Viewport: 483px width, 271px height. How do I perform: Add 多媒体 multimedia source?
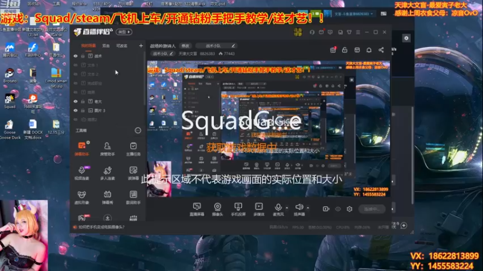pos(259,209)
